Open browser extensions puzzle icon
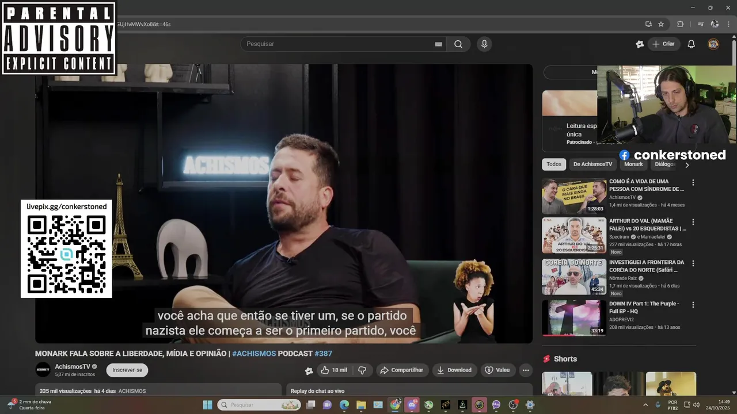Screen dimensions: 737x414 [680, 24]
